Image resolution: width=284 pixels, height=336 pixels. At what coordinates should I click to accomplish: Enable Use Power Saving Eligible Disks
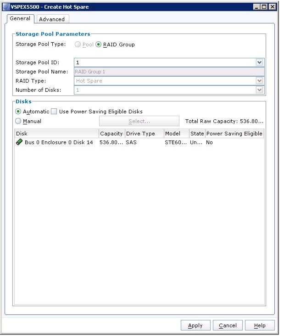coord(54,112)
